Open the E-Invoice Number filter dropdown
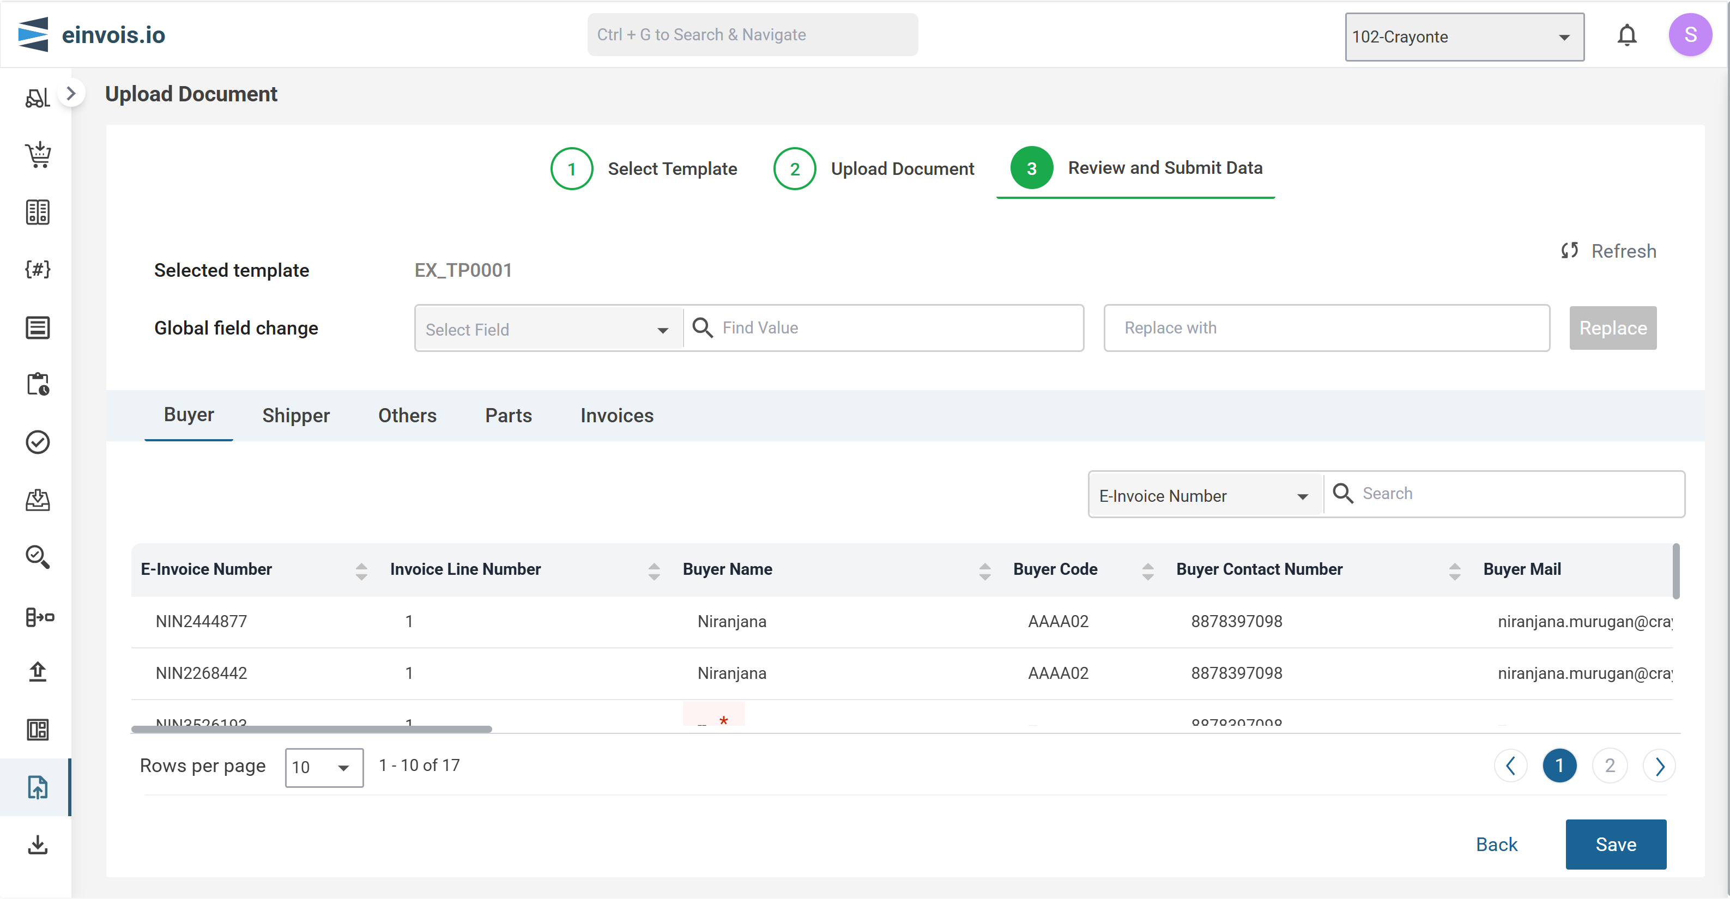1730x899 pixels. 1206,495
